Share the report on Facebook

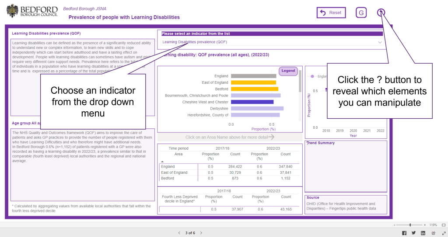(404, 233)
